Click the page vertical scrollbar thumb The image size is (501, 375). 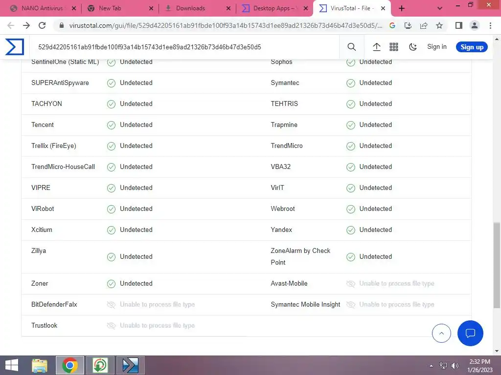coord(497,265)
